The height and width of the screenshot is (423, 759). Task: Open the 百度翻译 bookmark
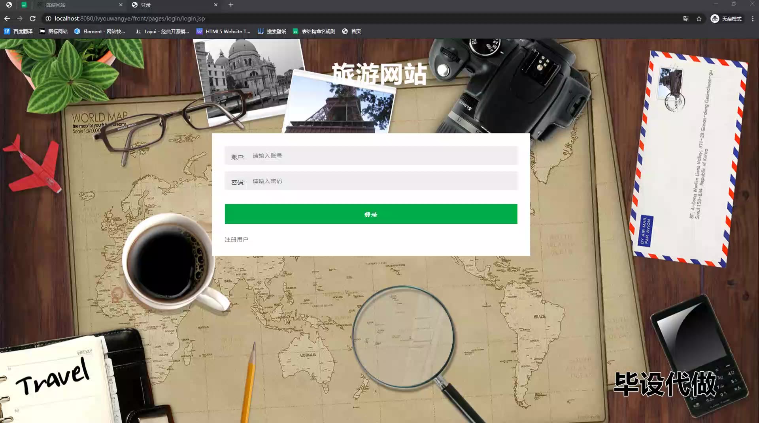(x=18, y=31)
